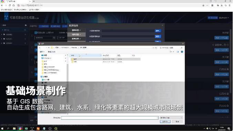Open the 组织 dropdown in file dialog
The height and width of the screenshot is (131, 233).
[42, 52]
